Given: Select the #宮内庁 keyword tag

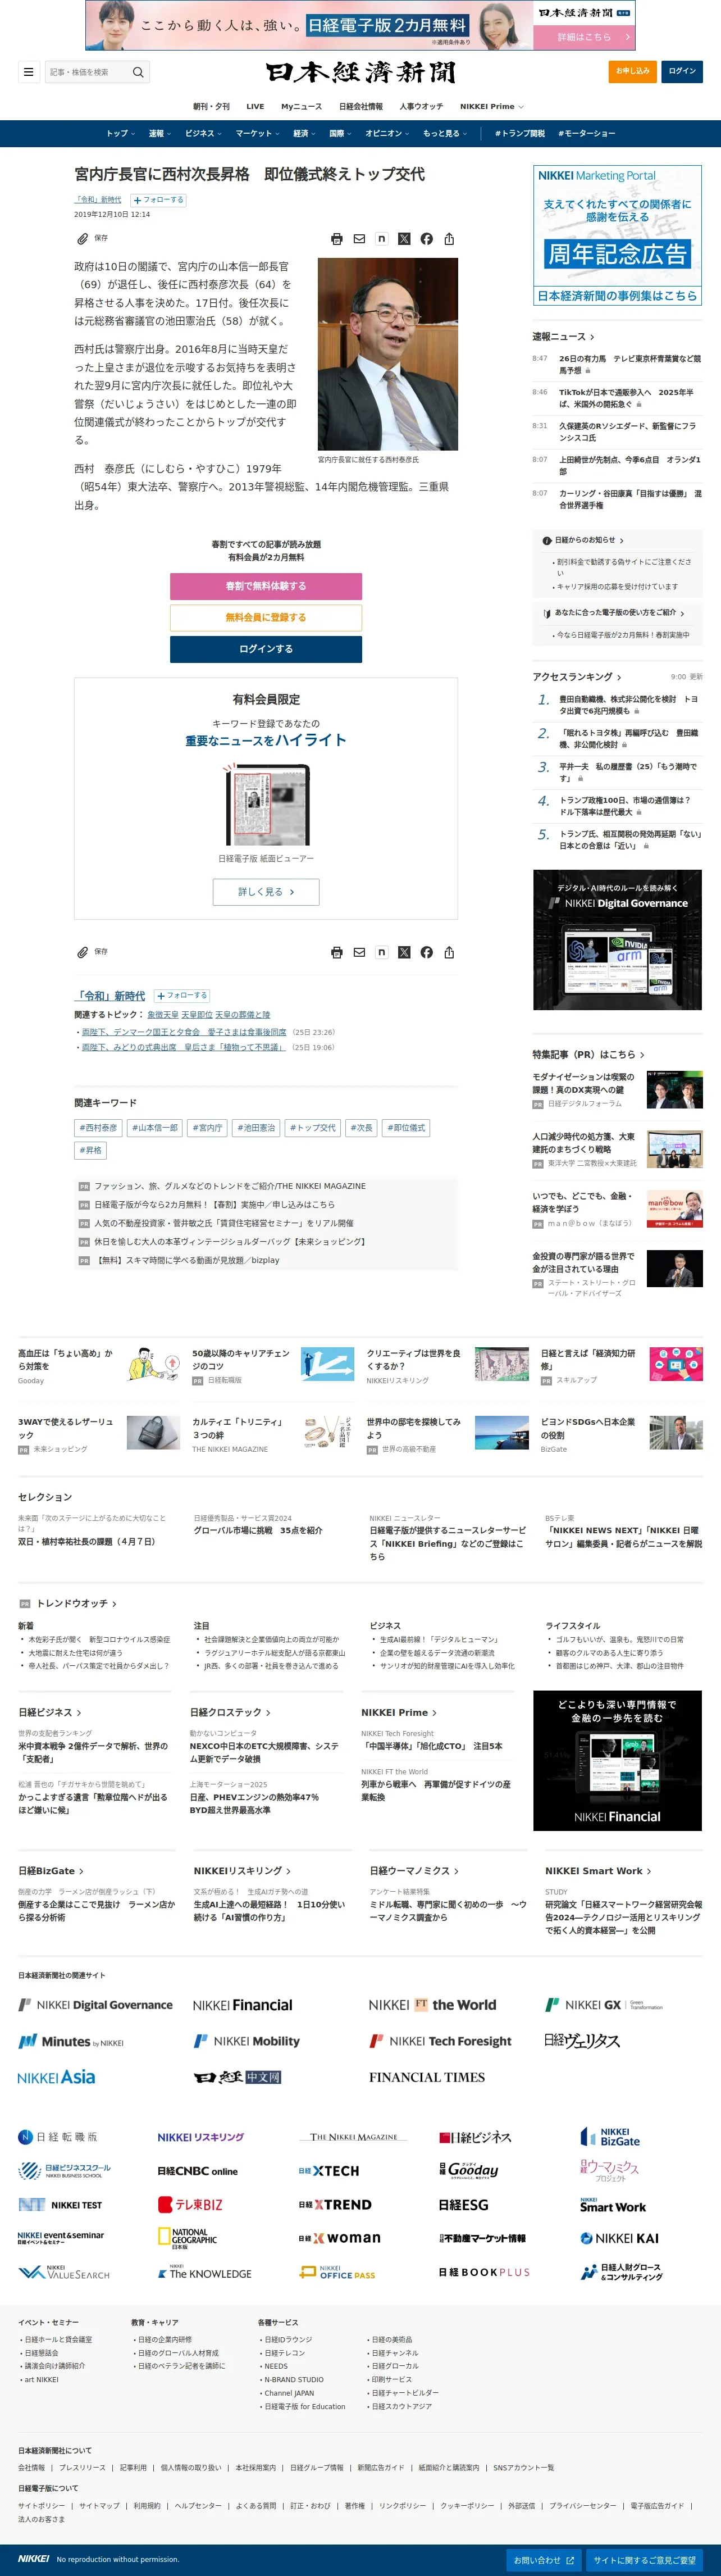Looking at the screenshot, I should (x=207, y=1128).
